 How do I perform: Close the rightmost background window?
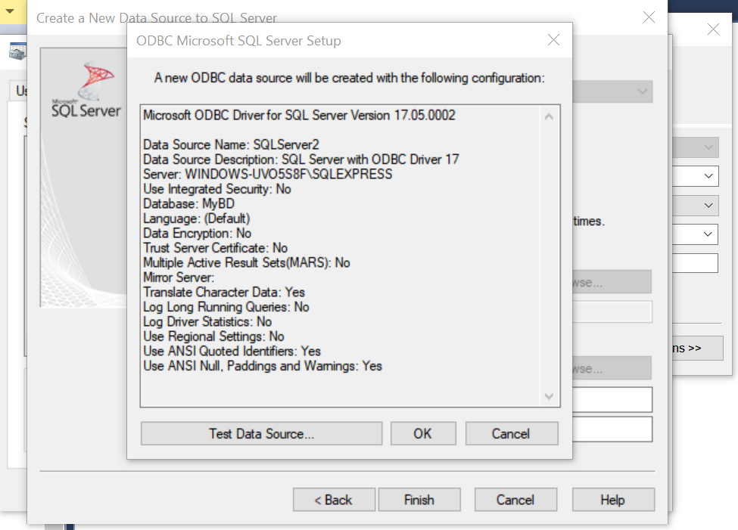[x=713, y=29]
